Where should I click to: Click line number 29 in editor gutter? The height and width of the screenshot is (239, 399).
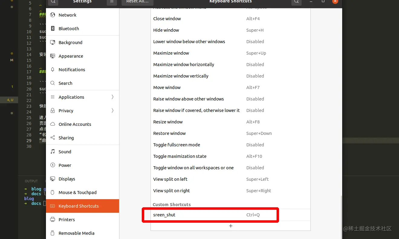pyautogui.click(x=29, y=141)
